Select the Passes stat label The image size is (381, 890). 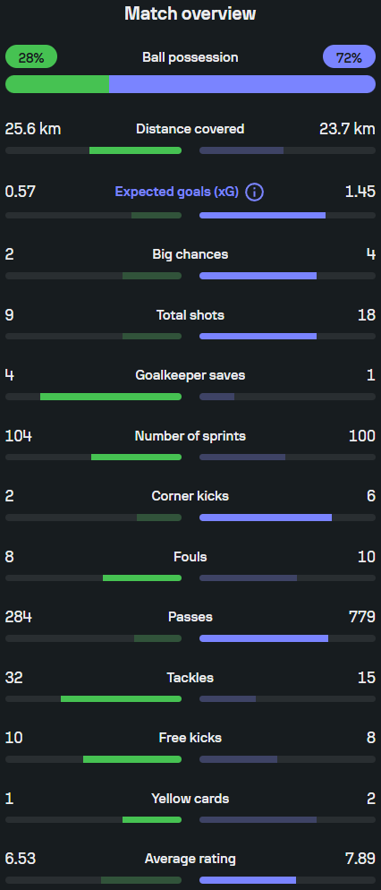coord(190,617)
